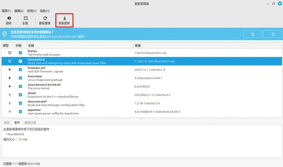The image size is (283, 167).
Task: Click the 總共大小: 75 MB text
Action: click(x=15, y=140)
